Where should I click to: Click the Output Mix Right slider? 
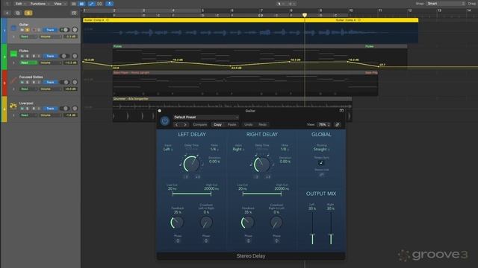coord(331,228)
